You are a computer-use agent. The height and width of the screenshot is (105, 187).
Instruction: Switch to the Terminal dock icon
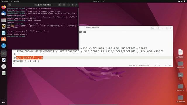[4, 54]
